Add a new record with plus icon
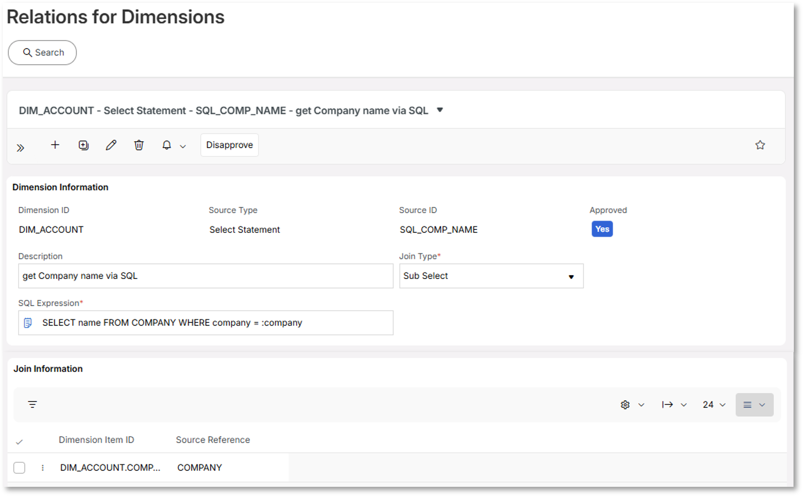 [x=55, y=145]
